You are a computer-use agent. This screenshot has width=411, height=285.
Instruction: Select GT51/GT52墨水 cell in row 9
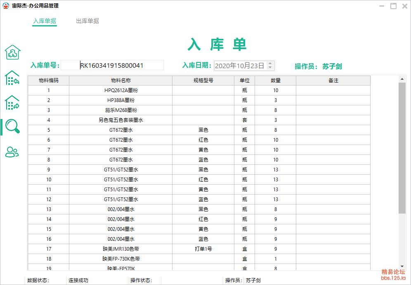(121, 170)
